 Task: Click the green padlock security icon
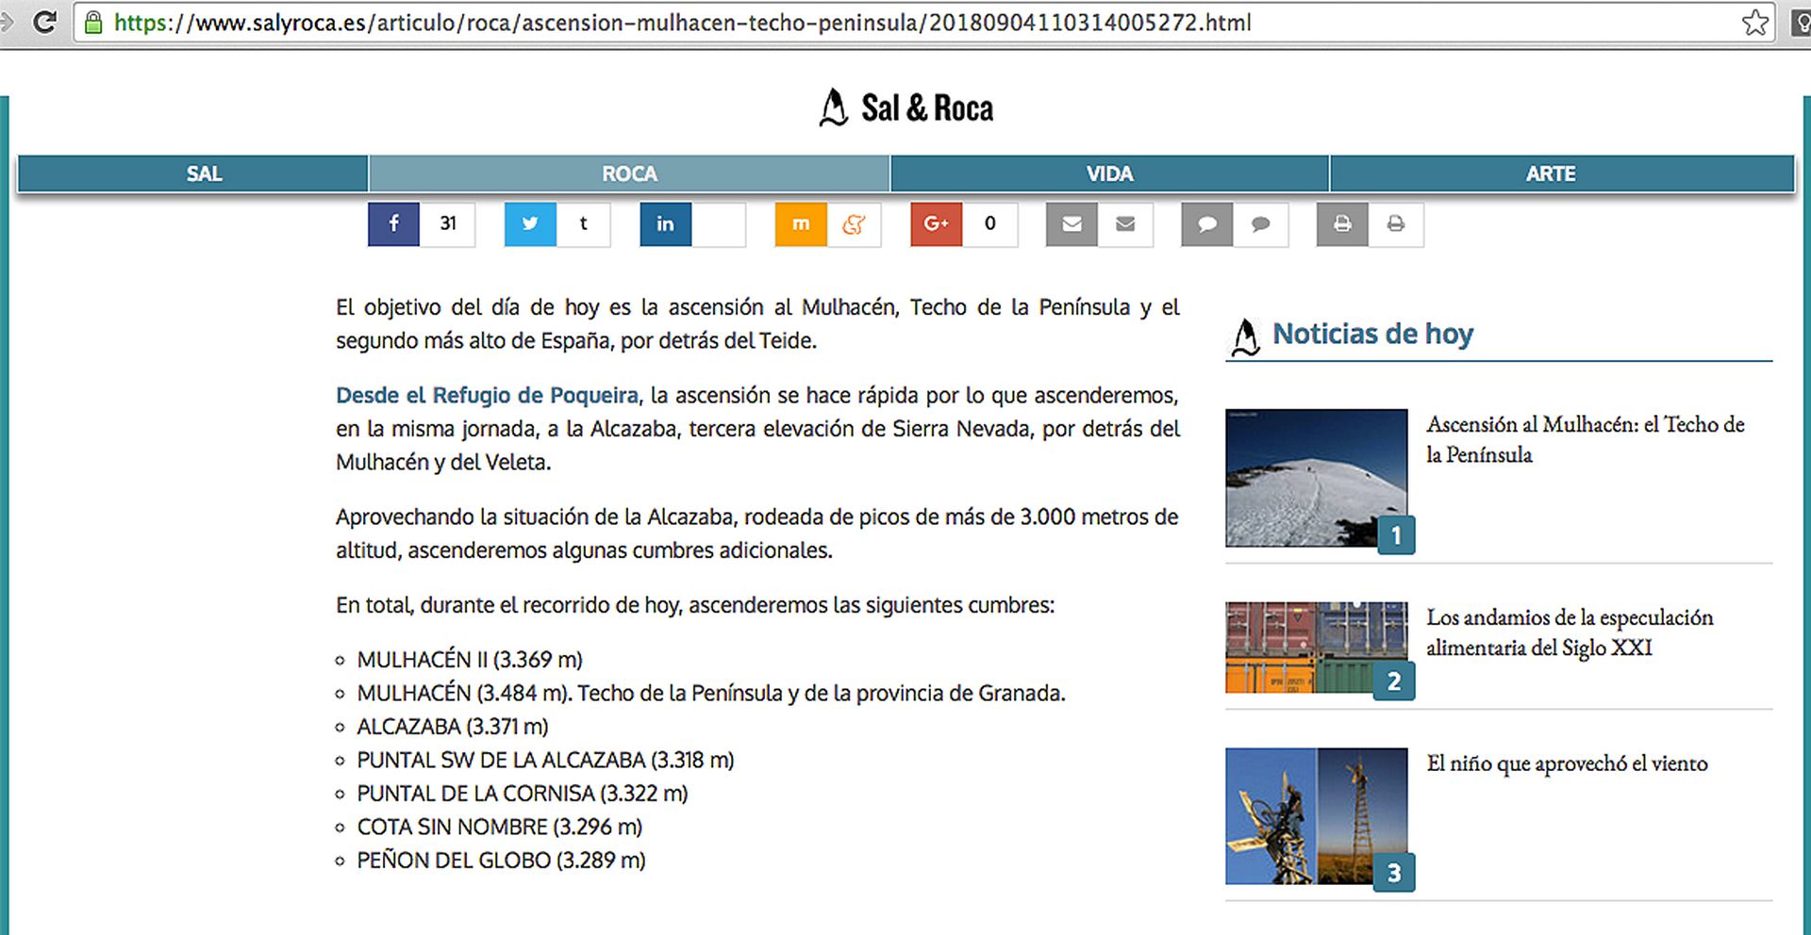point(92,22)
